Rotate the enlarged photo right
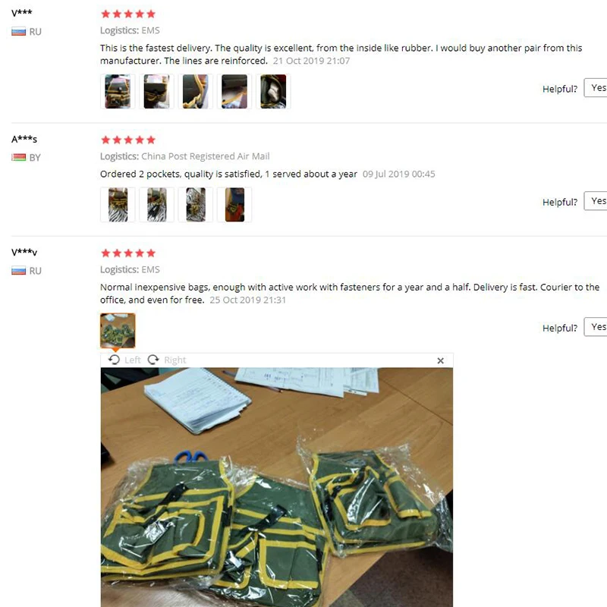Image resolution: width=607 pixels, height=607 pixels. (167, 360)
